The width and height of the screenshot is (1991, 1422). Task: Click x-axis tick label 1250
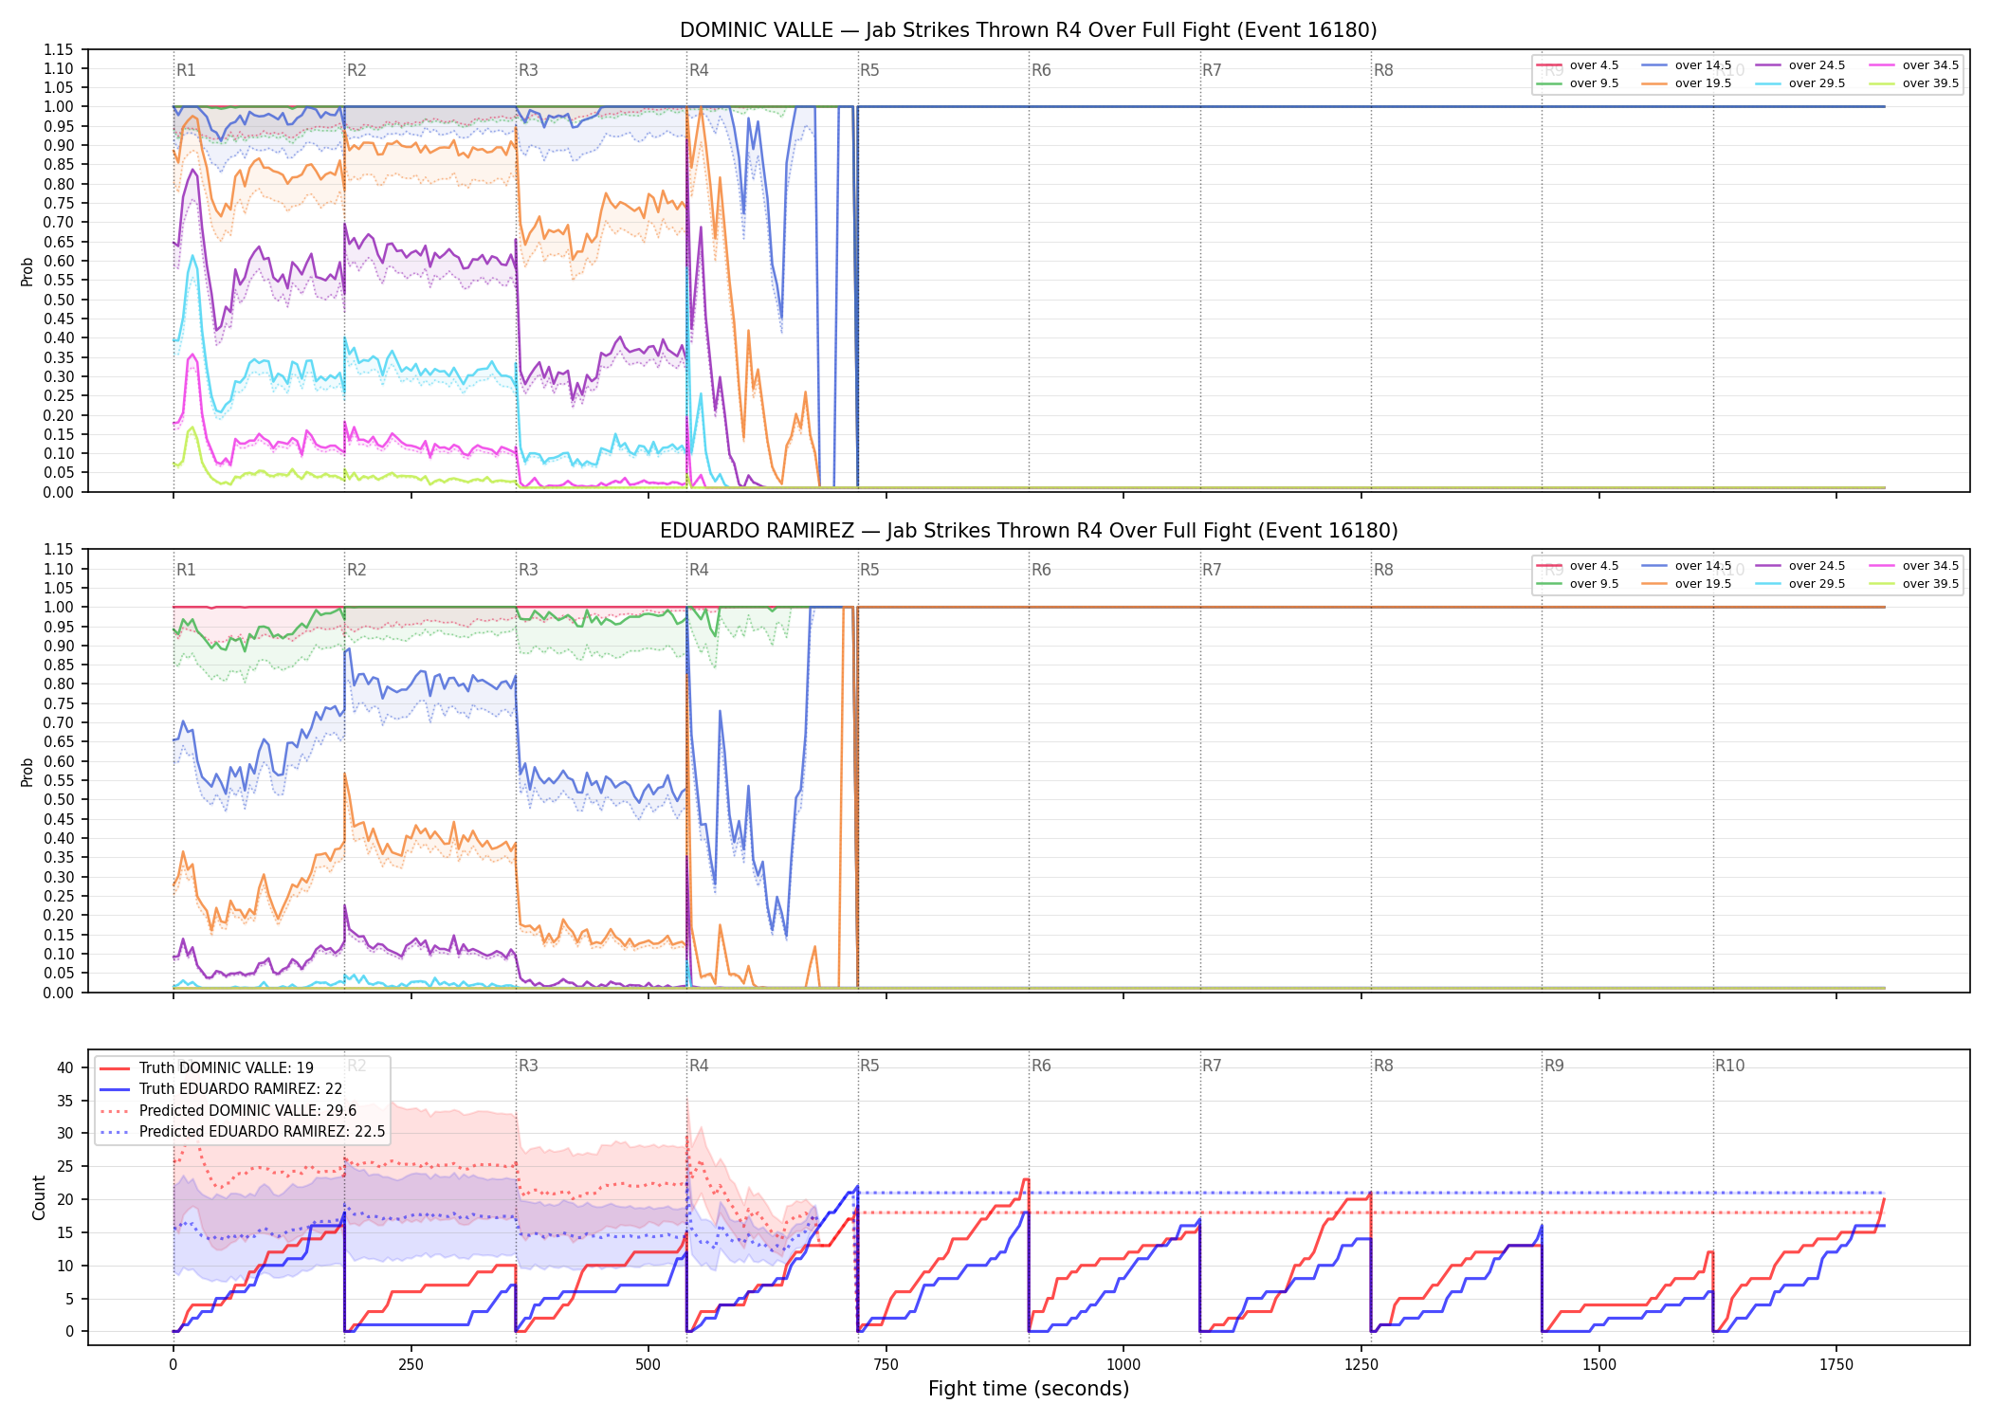(x=1361, y=1365)
